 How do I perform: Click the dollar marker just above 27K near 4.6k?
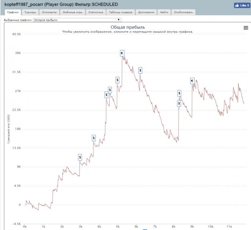pos(110,90)
